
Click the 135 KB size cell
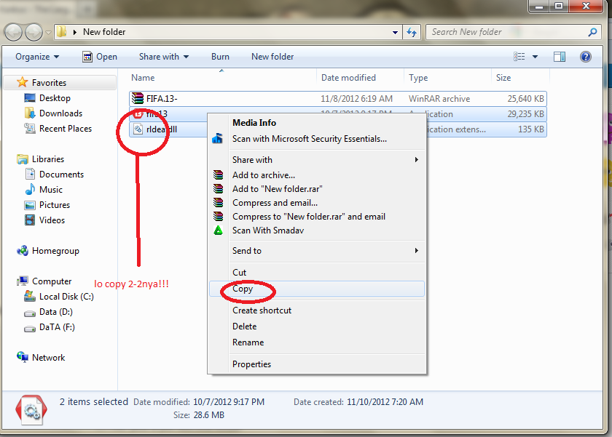pos(531,129)
